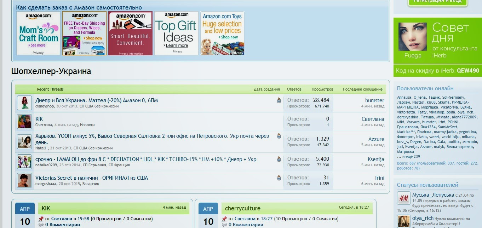Open thread Днепр и Вся Украина. Маттел
The height and width of the screenshot is (228, 482).
pos(97,100)
